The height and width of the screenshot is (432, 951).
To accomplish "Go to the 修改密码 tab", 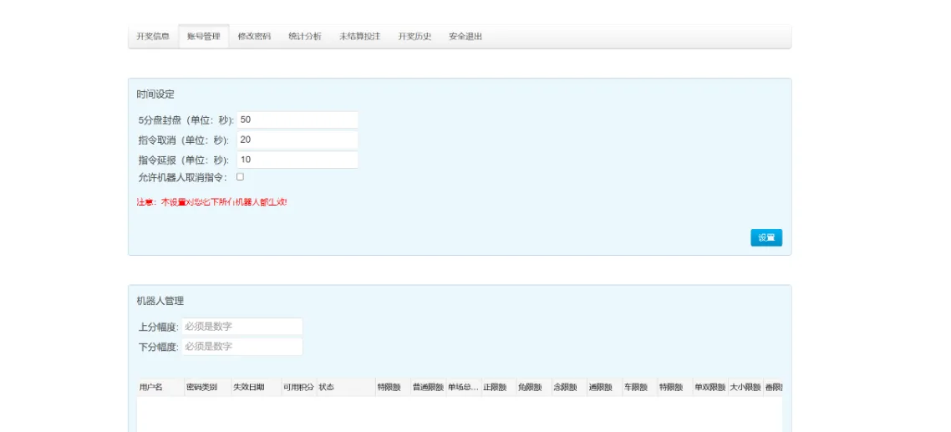I will (254, 37).
